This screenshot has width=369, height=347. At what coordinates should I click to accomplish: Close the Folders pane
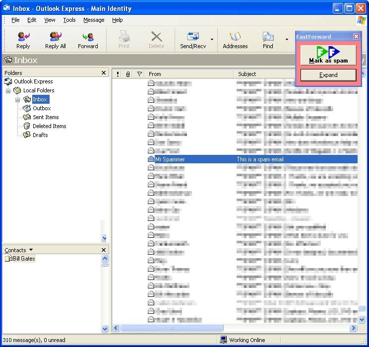point(104,73)
